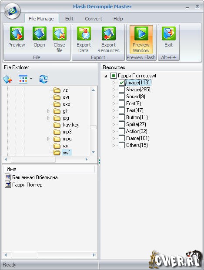Click the file list horizontal scrollbar thumb
Screen dimensions: 204x270
tap(24, 255)
